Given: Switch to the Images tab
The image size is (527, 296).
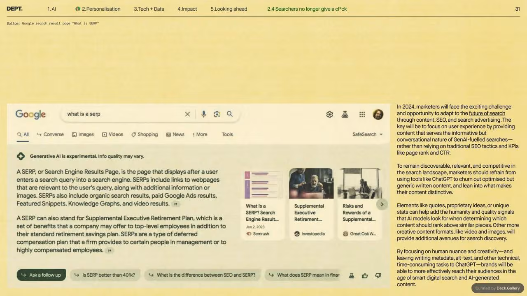Looking at the screenshot, I should tap(83, 134).
